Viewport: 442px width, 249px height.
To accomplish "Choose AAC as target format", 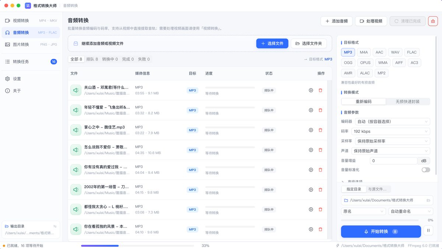I will coord(379,52).
